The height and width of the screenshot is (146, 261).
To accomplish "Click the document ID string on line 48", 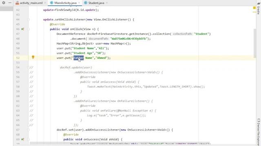I will click(x=129, y=39).
